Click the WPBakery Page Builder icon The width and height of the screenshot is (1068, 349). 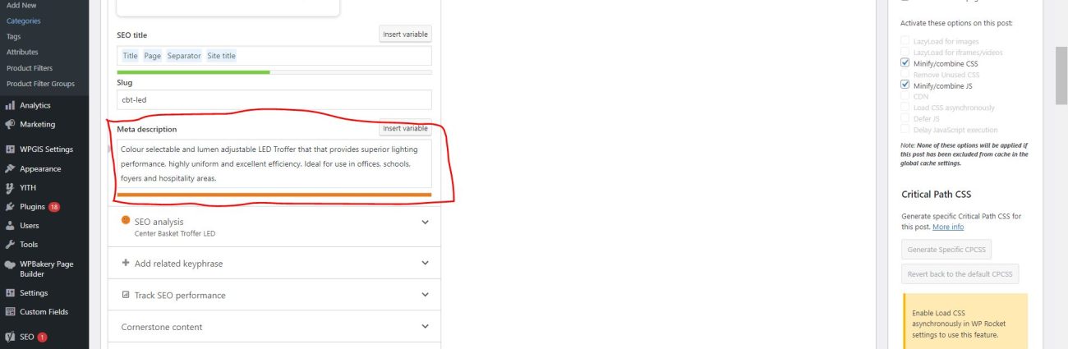10,264
